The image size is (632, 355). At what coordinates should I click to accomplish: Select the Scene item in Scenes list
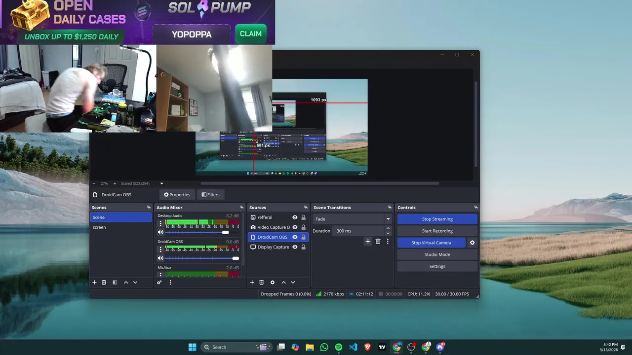click(x=121, y=217)
